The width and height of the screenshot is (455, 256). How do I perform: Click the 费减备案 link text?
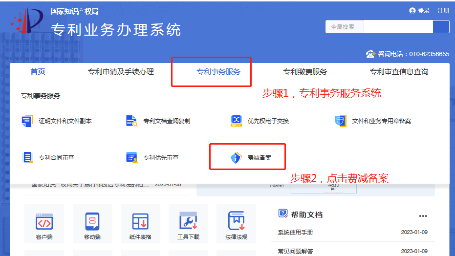[x=260, y=157]
